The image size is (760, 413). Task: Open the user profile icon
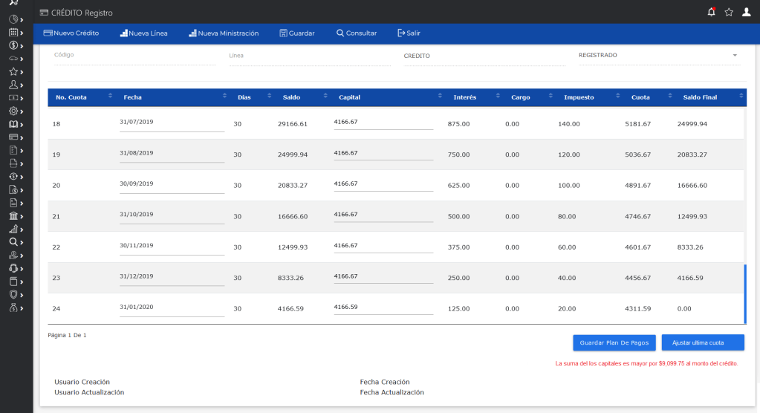(x=747, y=12)
